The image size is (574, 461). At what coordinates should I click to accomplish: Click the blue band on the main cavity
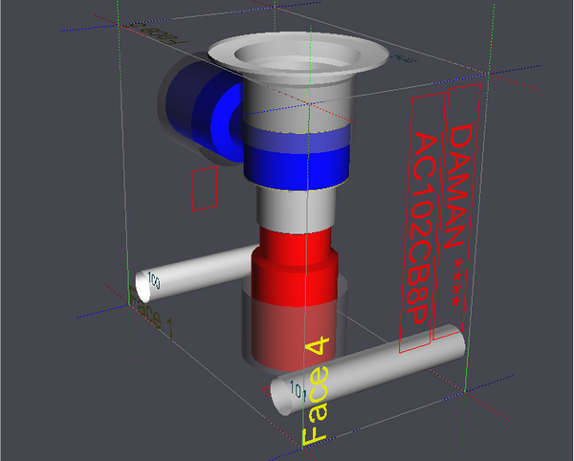coord(297,158)
